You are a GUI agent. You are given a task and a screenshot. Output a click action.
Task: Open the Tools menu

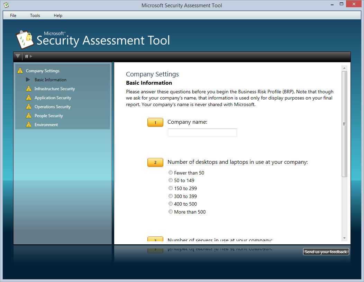click(x=35, y=16)
